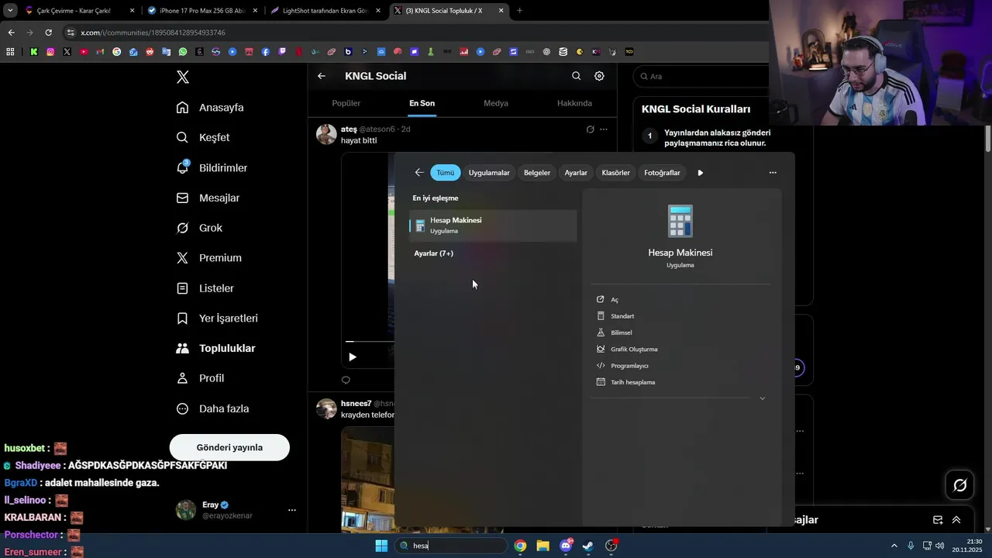Go to Anasayfa on X
This screenshot has width=992, height=558.
[210, 108]
